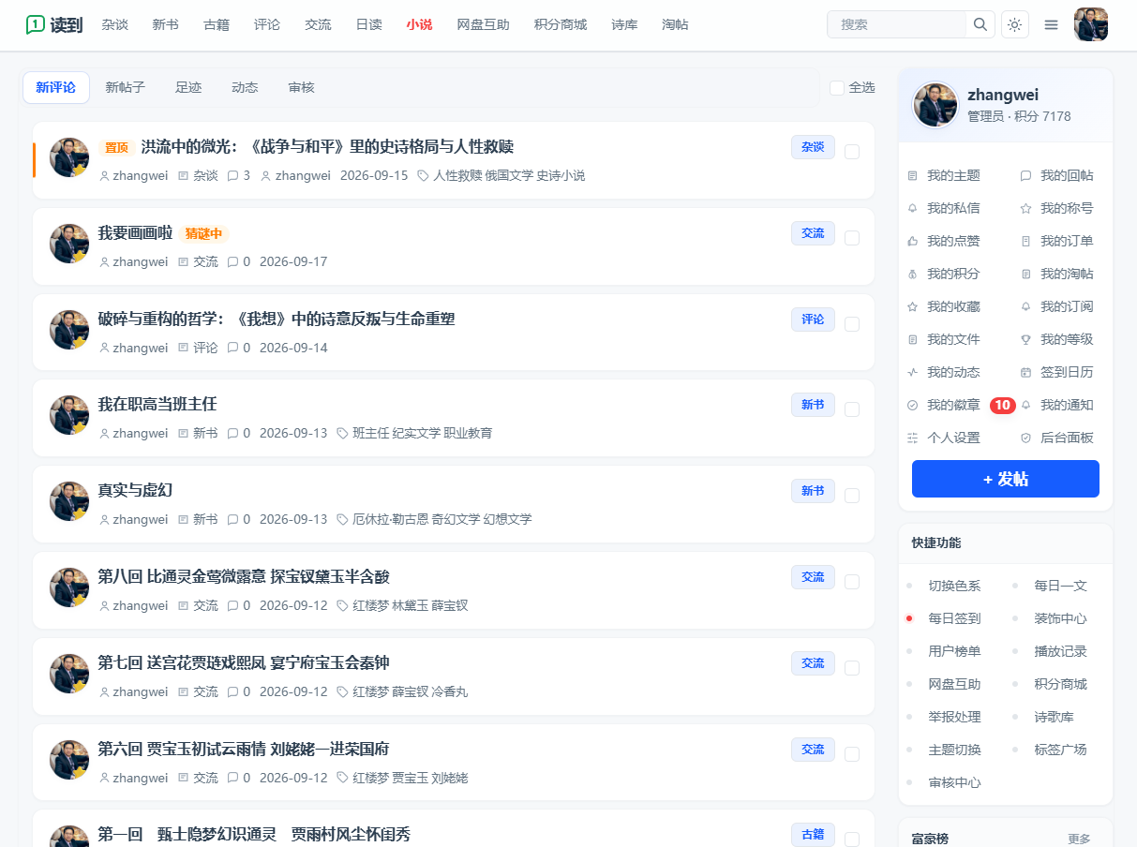Click the 置顶 label on pinned post
1137x847 pixels.
[116, 147]
